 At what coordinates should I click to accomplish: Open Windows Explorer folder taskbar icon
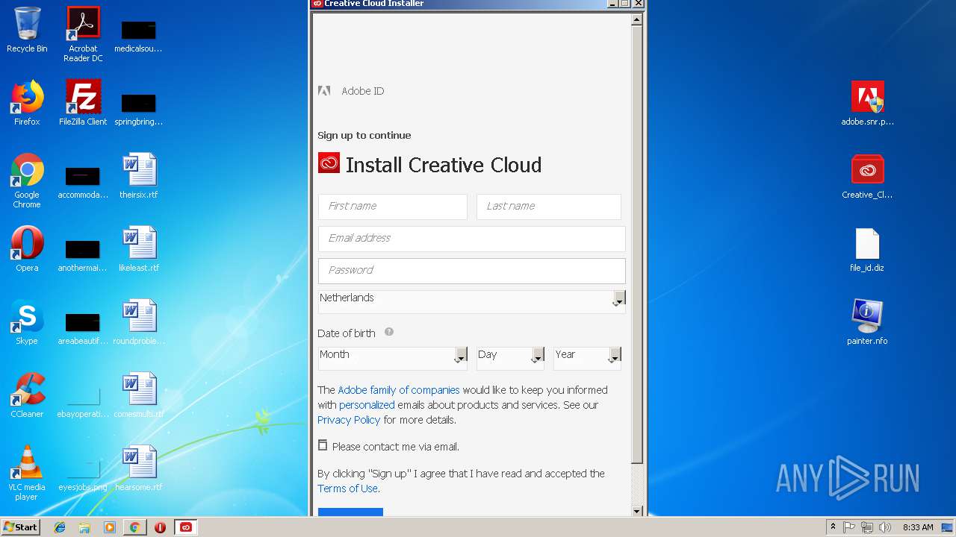click(84, 527)
